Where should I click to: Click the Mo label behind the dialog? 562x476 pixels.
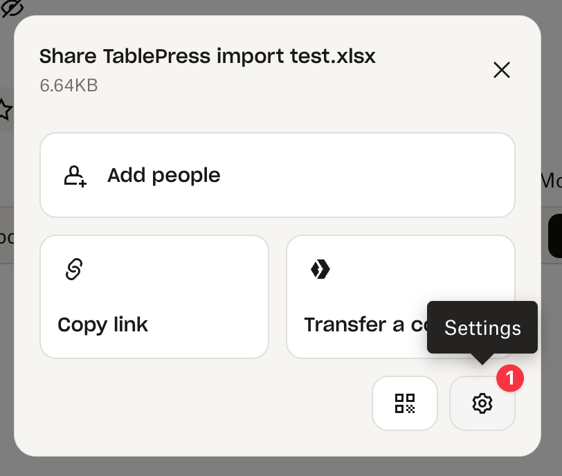click(552, 181)
